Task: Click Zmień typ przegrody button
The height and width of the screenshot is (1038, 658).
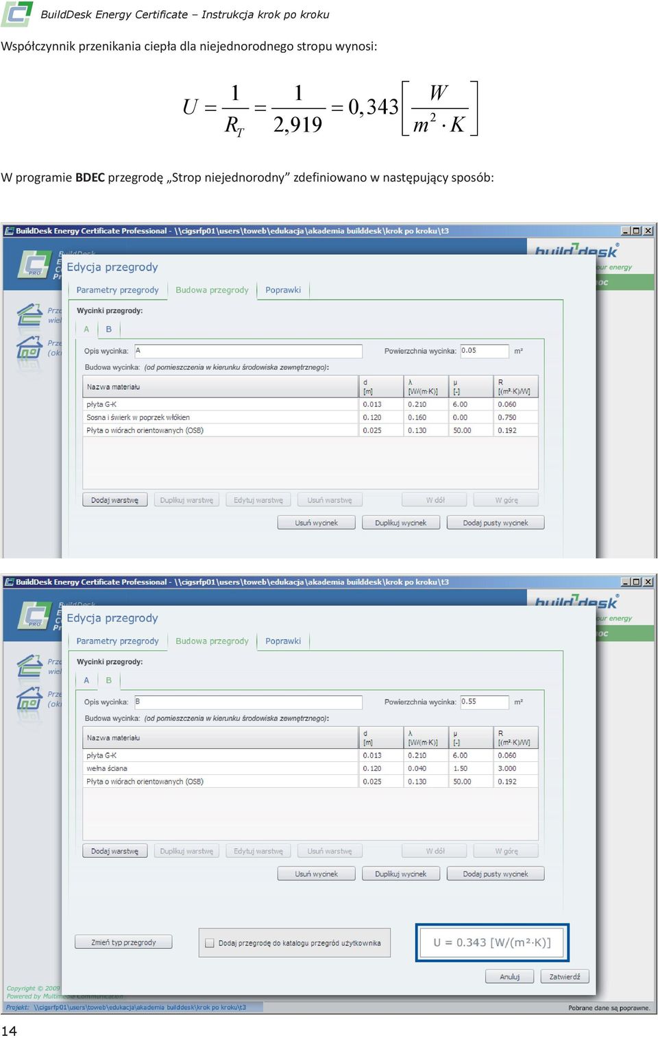Action: click(x=123, y=942)
